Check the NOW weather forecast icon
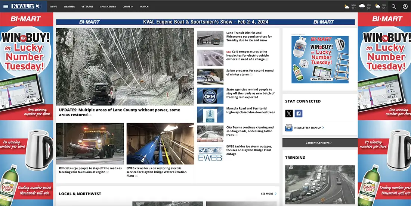The width and height of the screenshot is (411, 206). pos(347,7)
